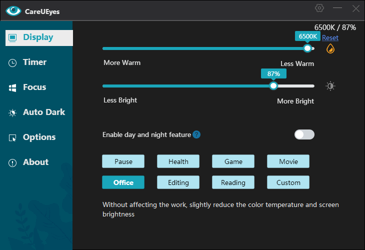Click the orange color temperature droplet icon
Image resolution: width=365 pixels, height=250 pixels.
pyautogui.click(x=330, y=48)
